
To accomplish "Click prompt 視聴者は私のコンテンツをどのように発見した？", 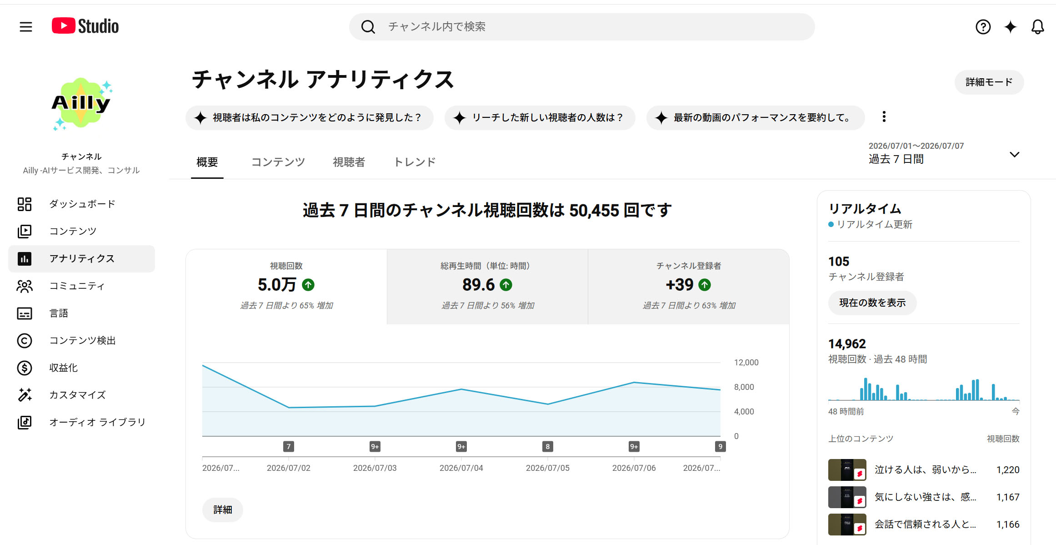I will (x=309, y=118).
